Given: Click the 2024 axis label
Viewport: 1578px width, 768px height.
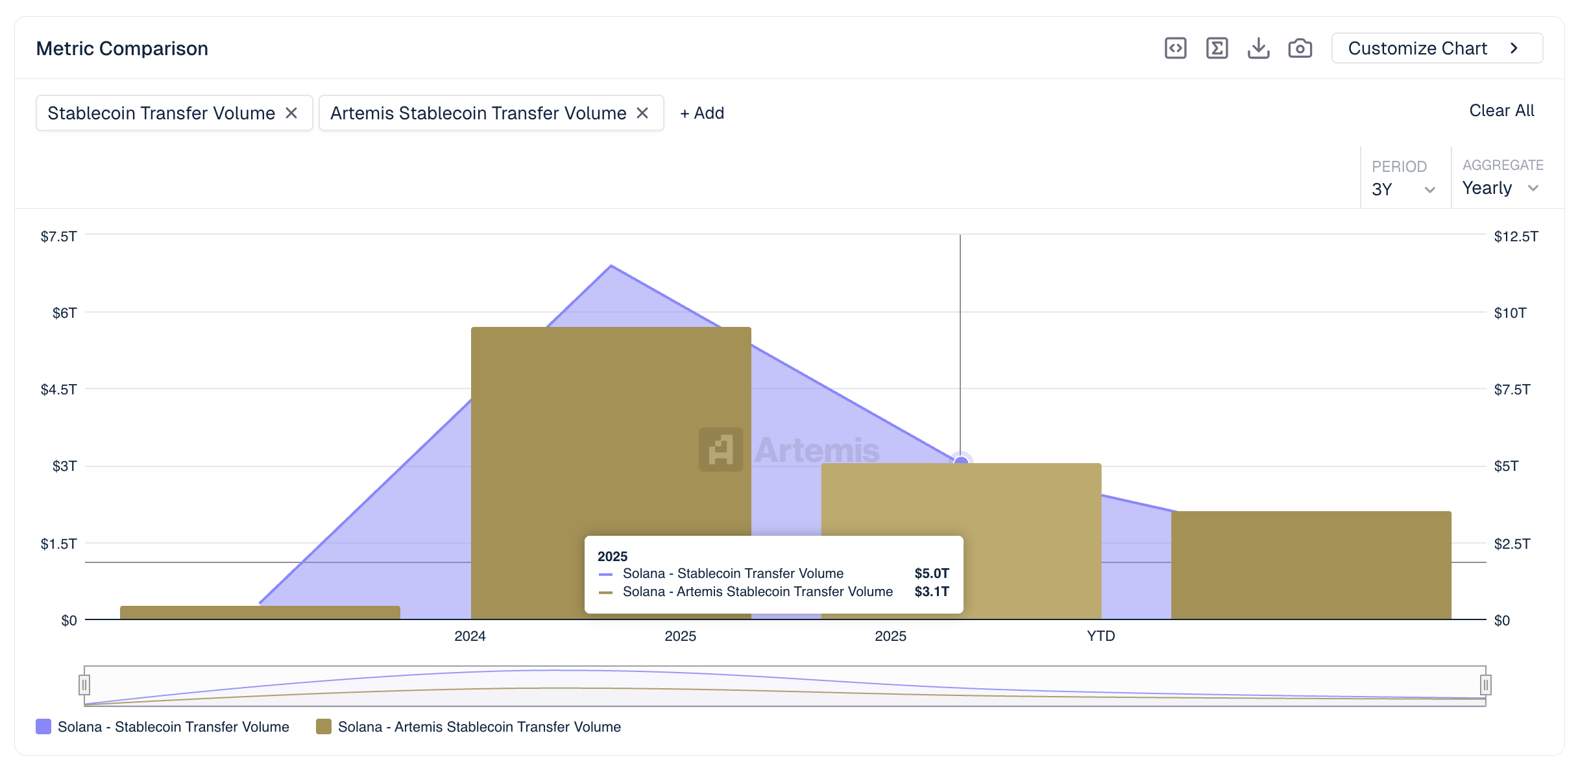Looking at the screenshot, I should (470, 636).
